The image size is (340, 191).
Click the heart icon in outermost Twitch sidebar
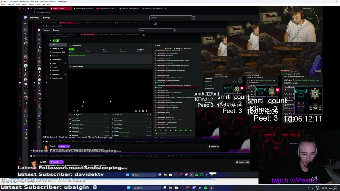tap(25, 34)
